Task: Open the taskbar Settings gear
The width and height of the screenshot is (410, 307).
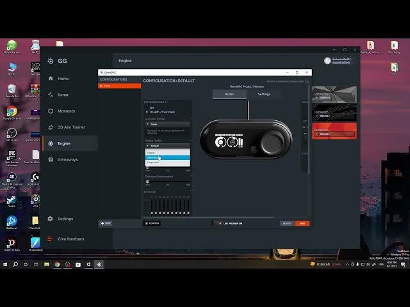Action: coord(88,264)
